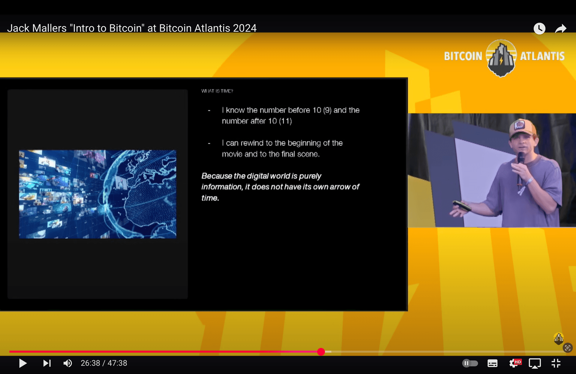Screen dimensions: 576x374
Task: Click the Bitcoin Atlantis channel watermark
Action: click(x=558, y=338)
